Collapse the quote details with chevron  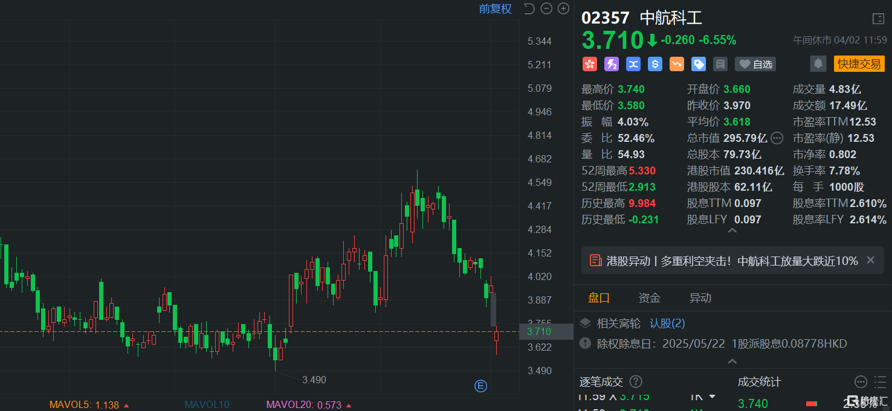pos(732,231)
